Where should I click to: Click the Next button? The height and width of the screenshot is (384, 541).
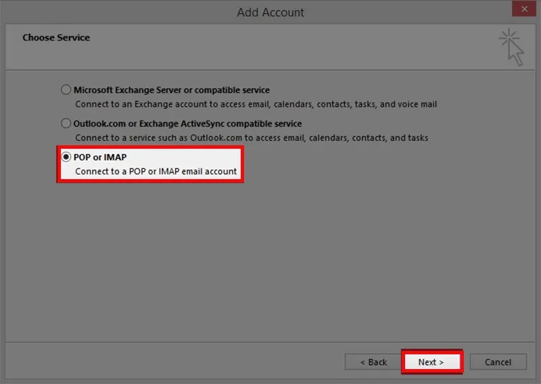click(431, 362)
